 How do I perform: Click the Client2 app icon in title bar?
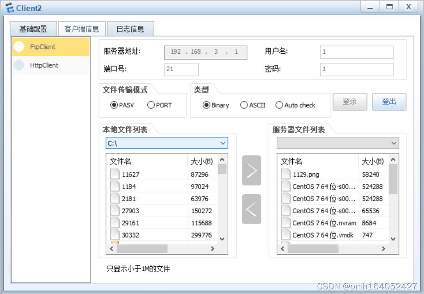(x=9, y=8)
